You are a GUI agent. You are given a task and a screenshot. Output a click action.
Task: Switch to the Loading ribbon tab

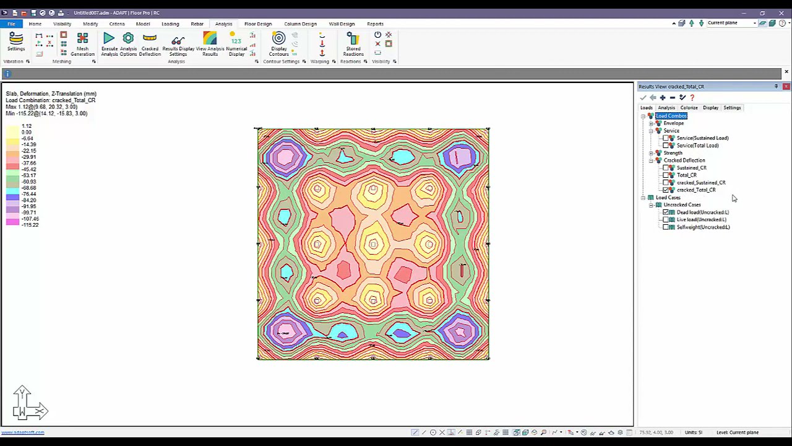(170, 24)
